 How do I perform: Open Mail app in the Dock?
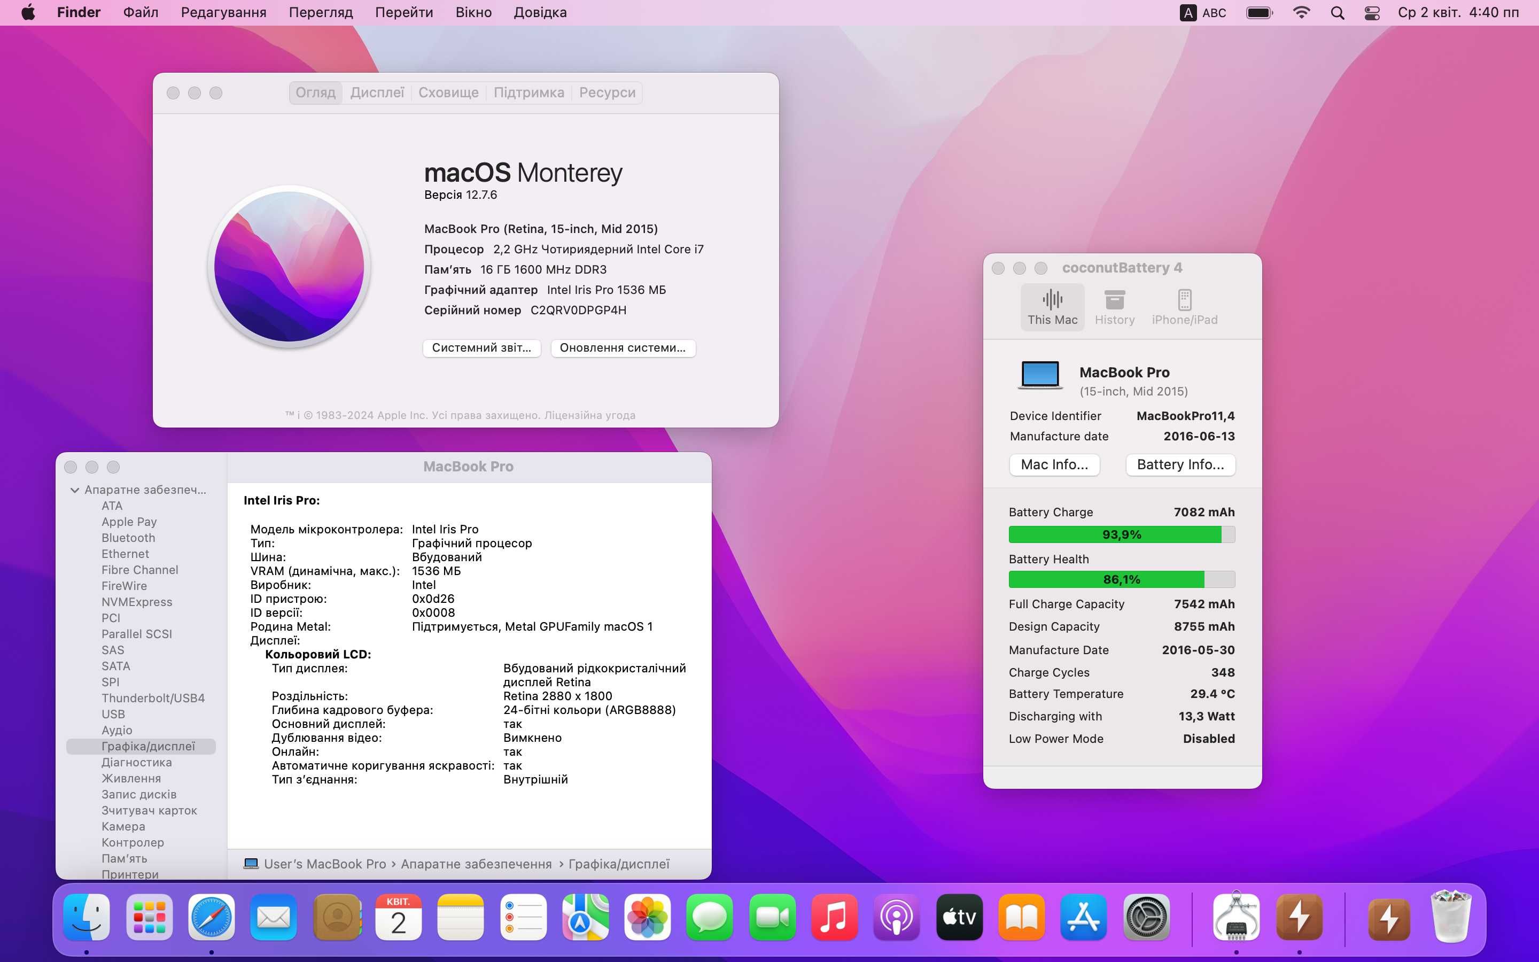tap(274, 917)
